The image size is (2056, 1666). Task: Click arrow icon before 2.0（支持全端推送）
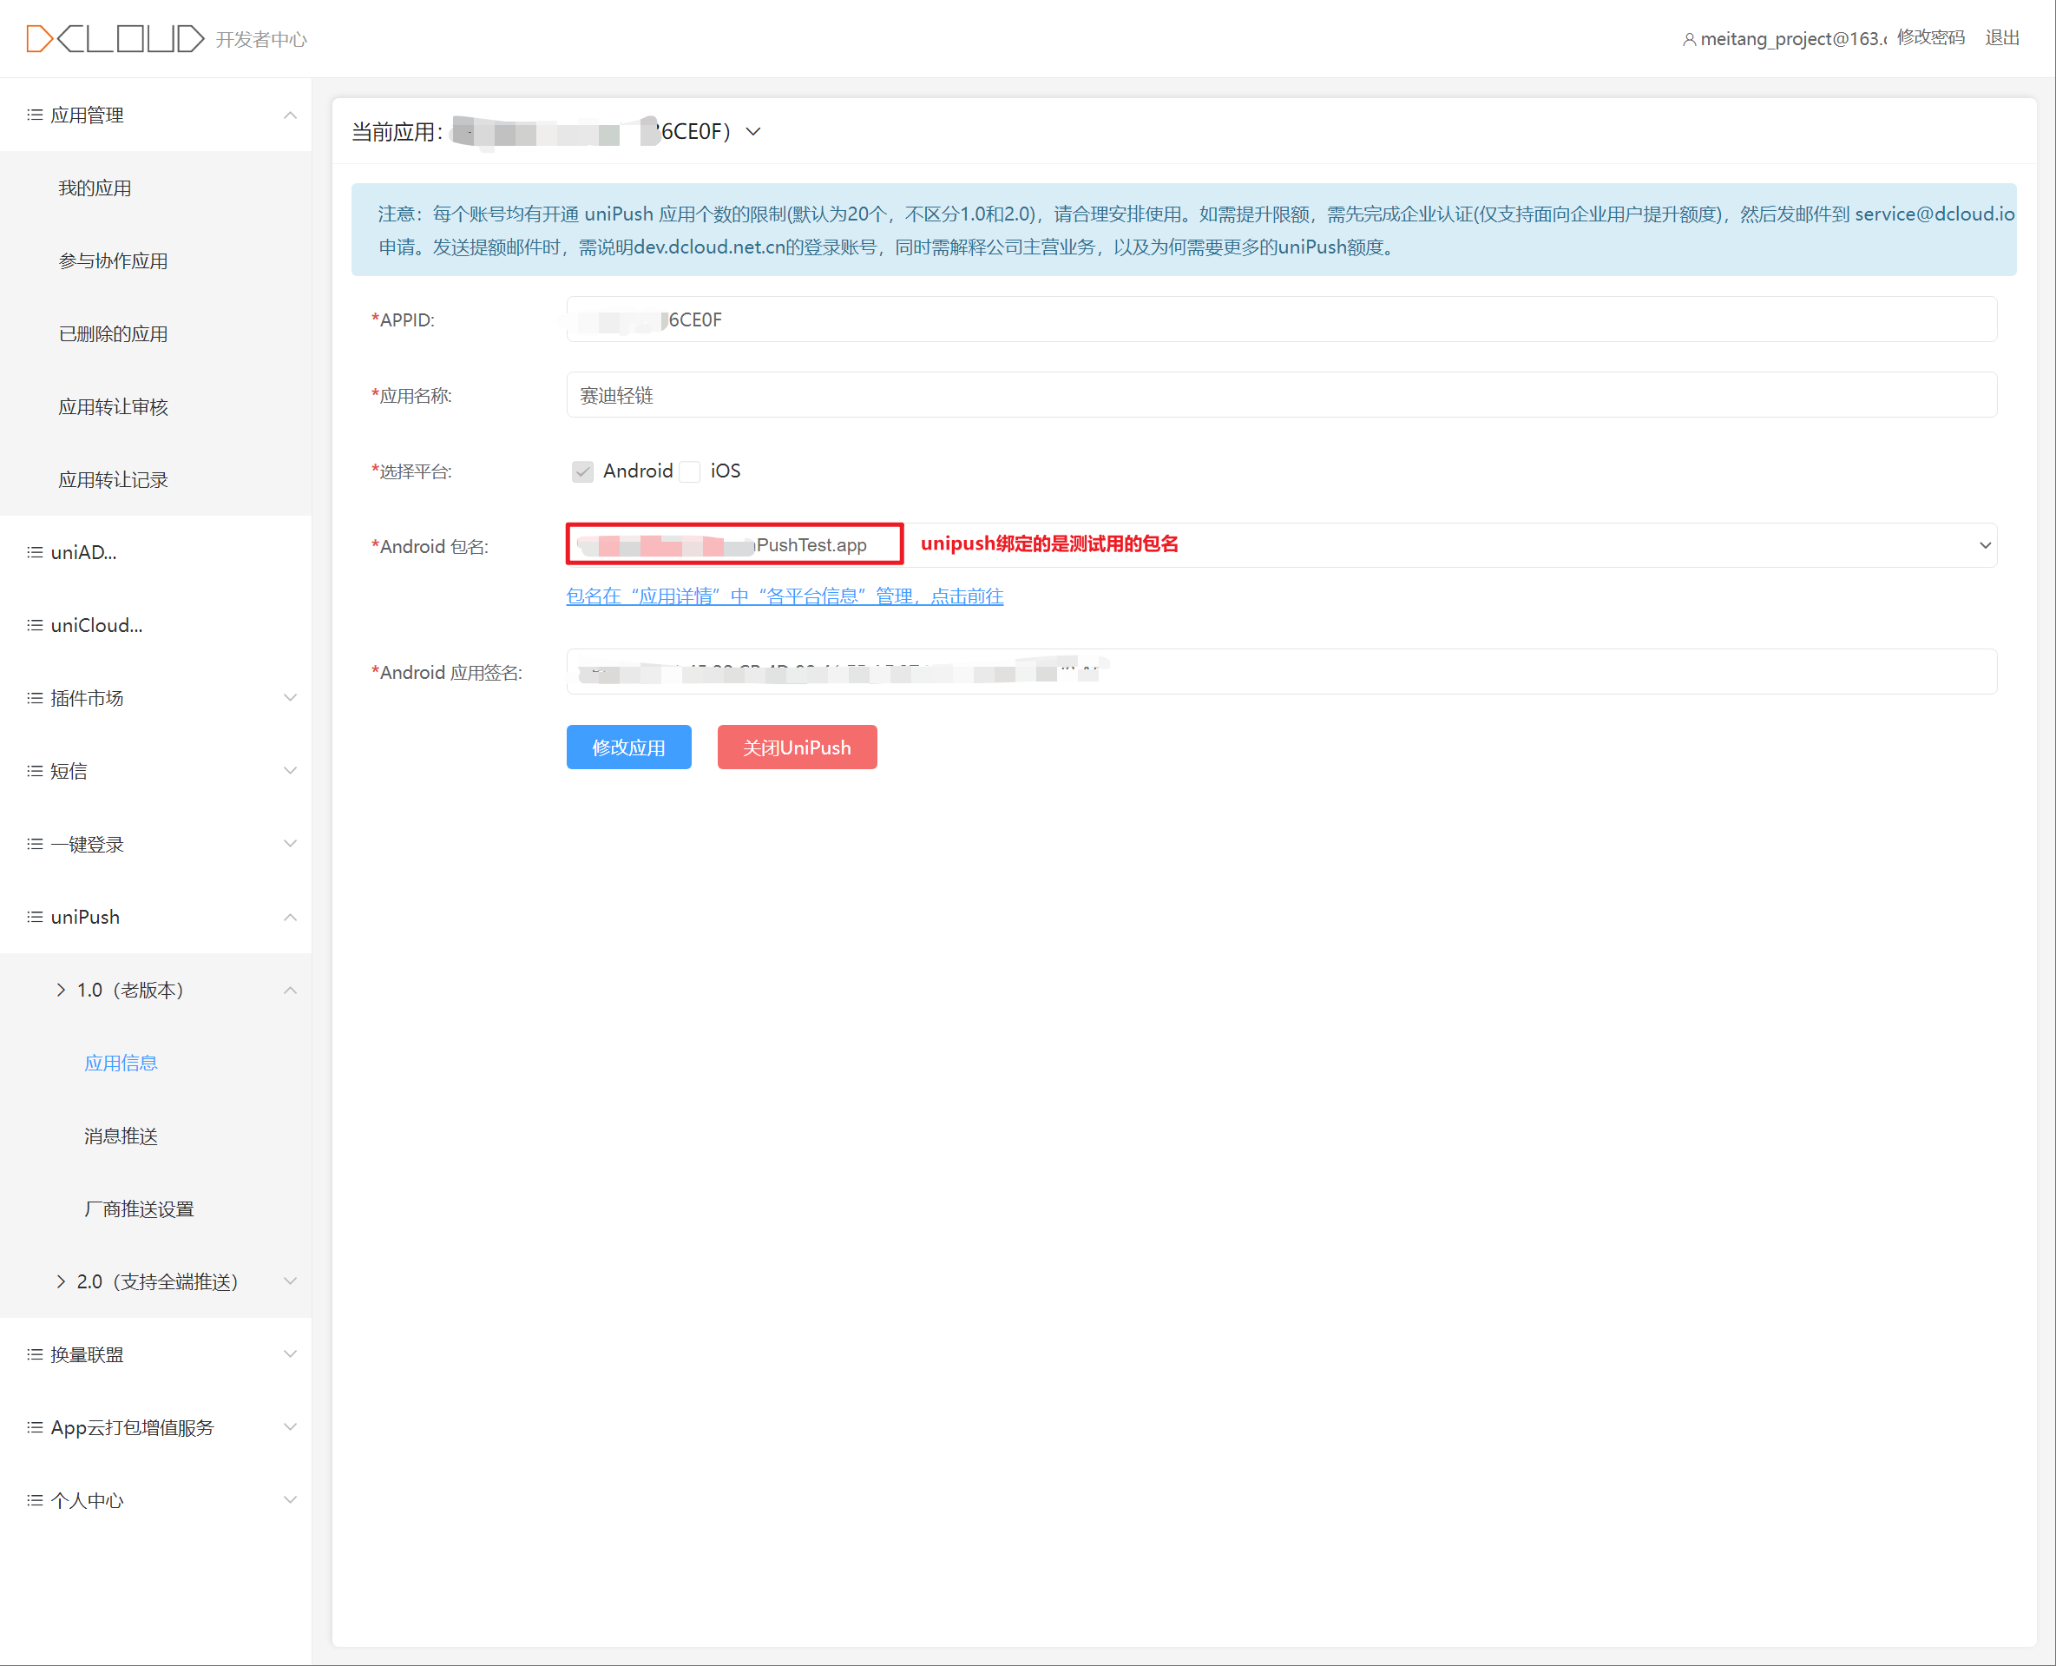coord(62,1282)
